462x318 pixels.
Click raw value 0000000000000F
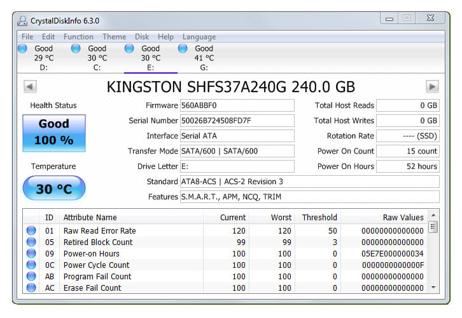pos(393,265)
